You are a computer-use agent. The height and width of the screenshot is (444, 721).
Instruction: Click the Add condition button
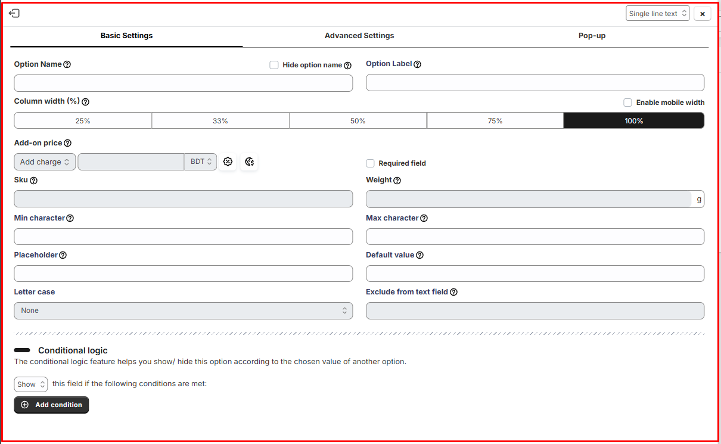pyautogui.click(x=51, y=405)
